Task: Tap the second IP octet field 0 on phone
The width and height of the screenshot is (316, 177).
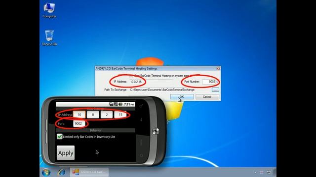Action: (x=93, y=115)
